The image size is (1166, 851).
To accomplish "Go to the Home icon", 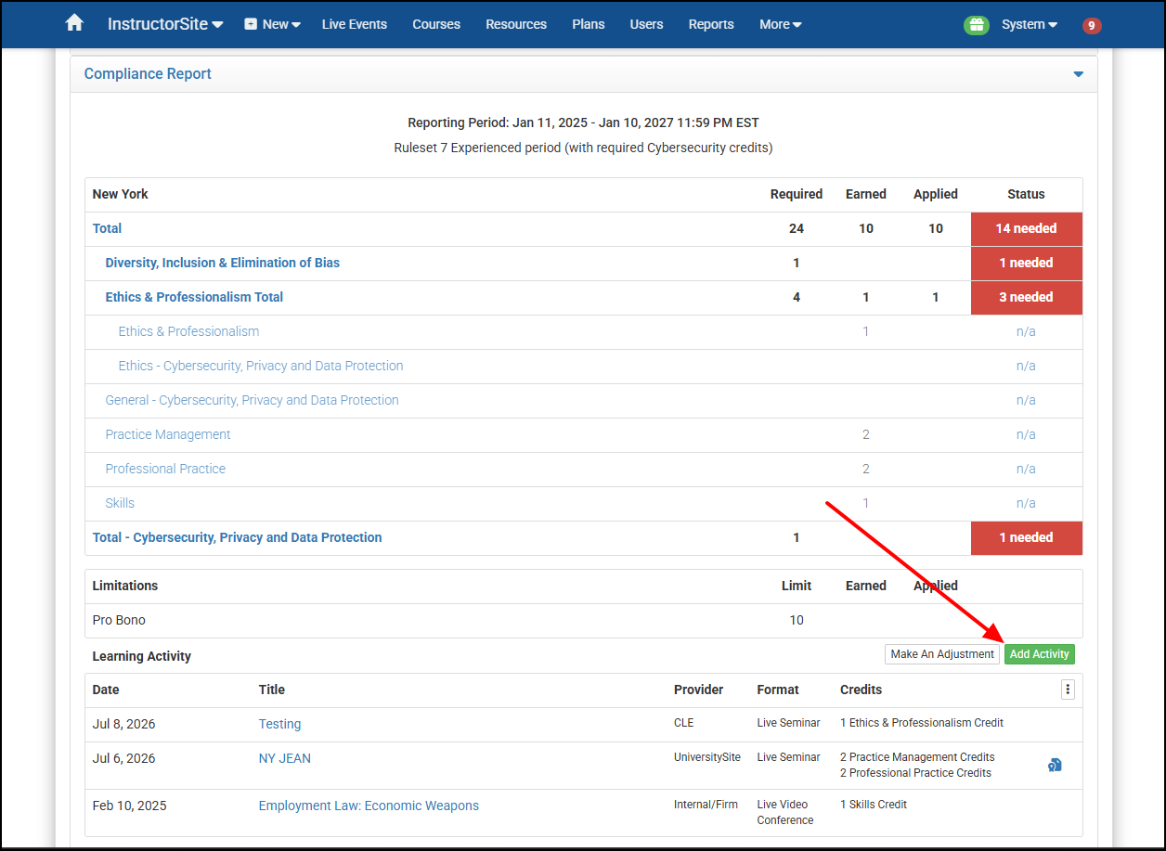I will tap(74, 23).
